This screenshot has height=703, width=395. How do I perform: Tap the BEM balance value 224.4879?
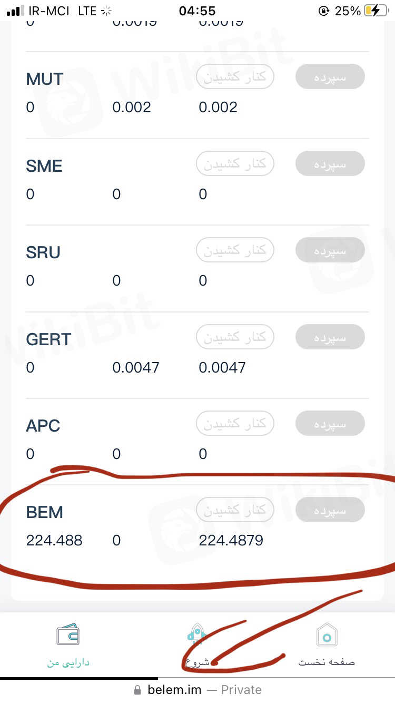(x=231, y=540)
